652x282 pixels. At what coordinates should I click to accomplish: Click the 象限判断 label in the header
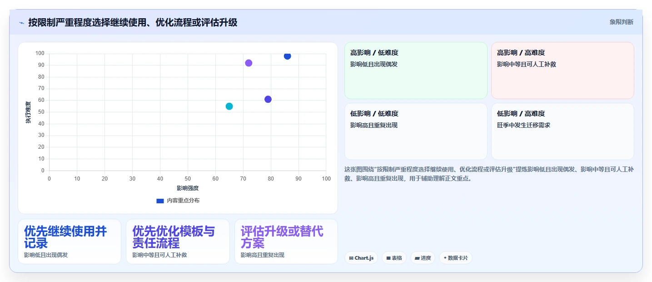(x=621, y=22)
